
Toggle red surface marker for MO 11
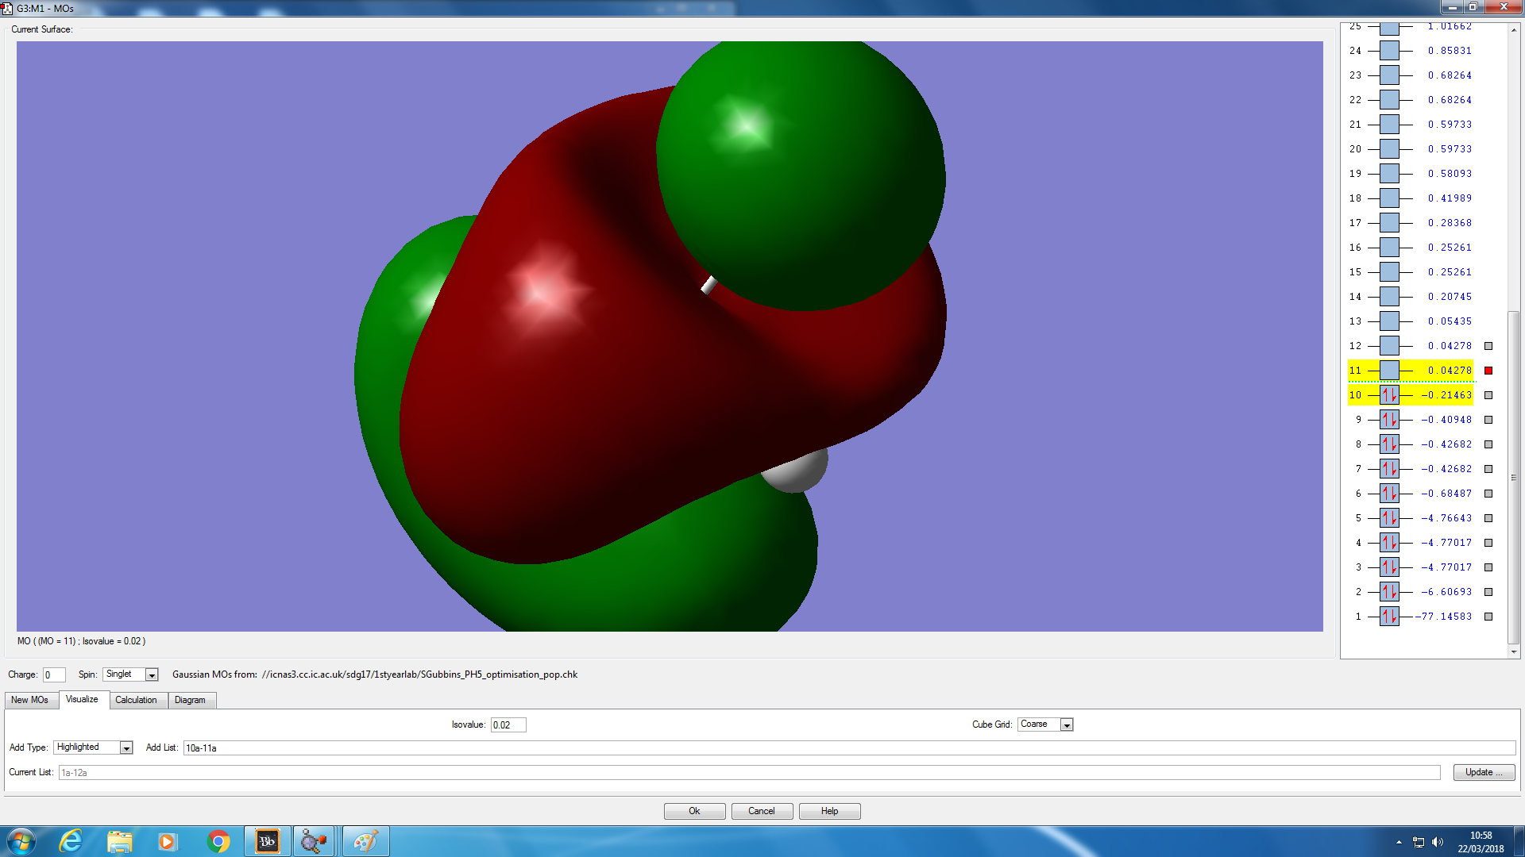point(1488,371)
